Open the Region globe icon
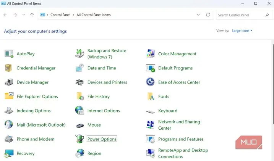Viewport: 274px width, 161px height. click(80, 153)
